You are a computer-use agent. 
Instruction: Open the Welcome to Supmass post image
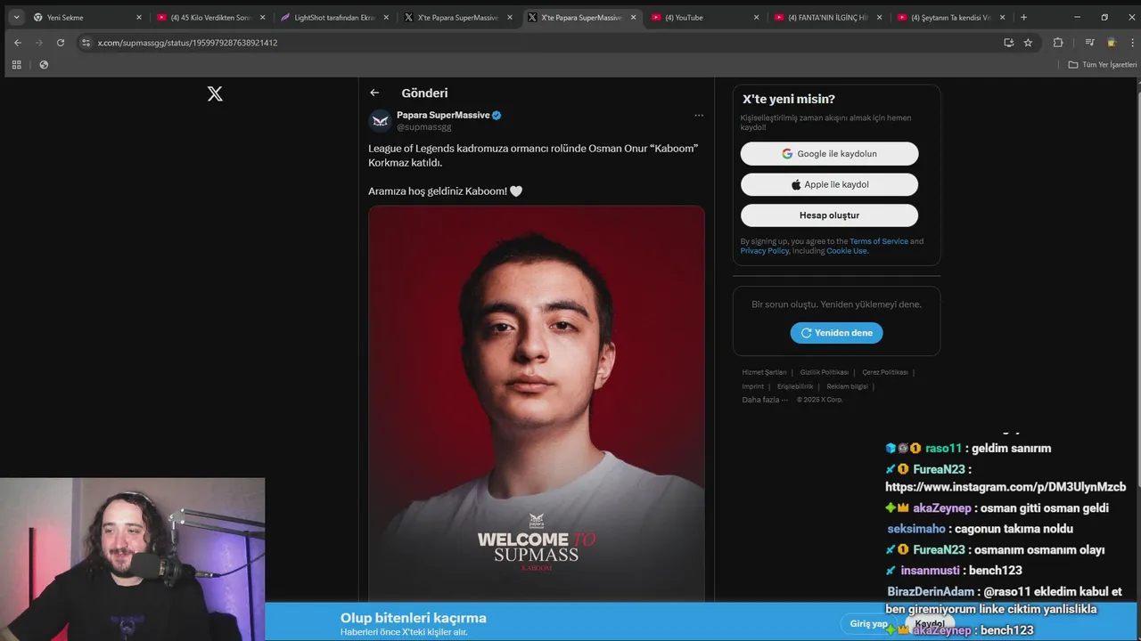537,405
